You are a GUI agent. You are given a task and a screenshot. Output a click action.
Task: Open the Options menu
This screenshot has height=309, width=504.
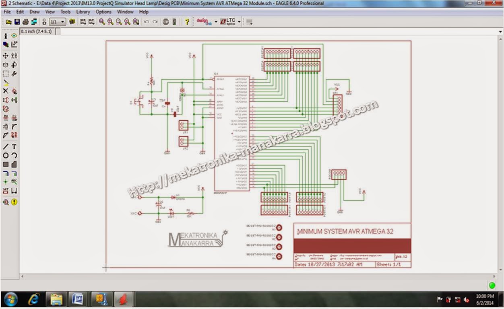[x=103, y=12]
